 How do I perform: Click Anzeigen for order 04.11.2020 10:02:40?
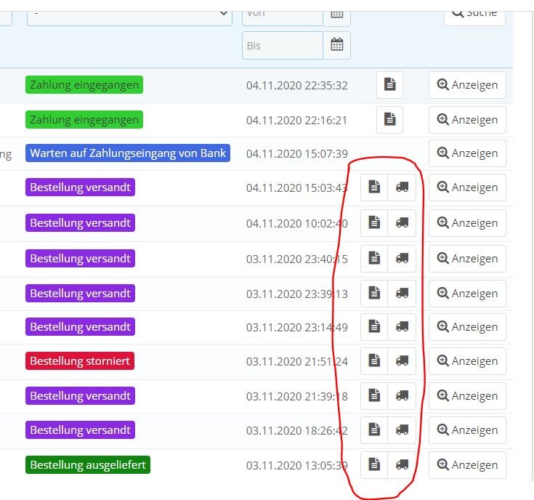(467, 223)
